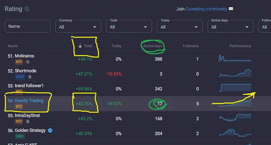Viewport: 271px width, 145px height.
Task: Select Molinaros active days 388
Action: click(x=159, y=59)
